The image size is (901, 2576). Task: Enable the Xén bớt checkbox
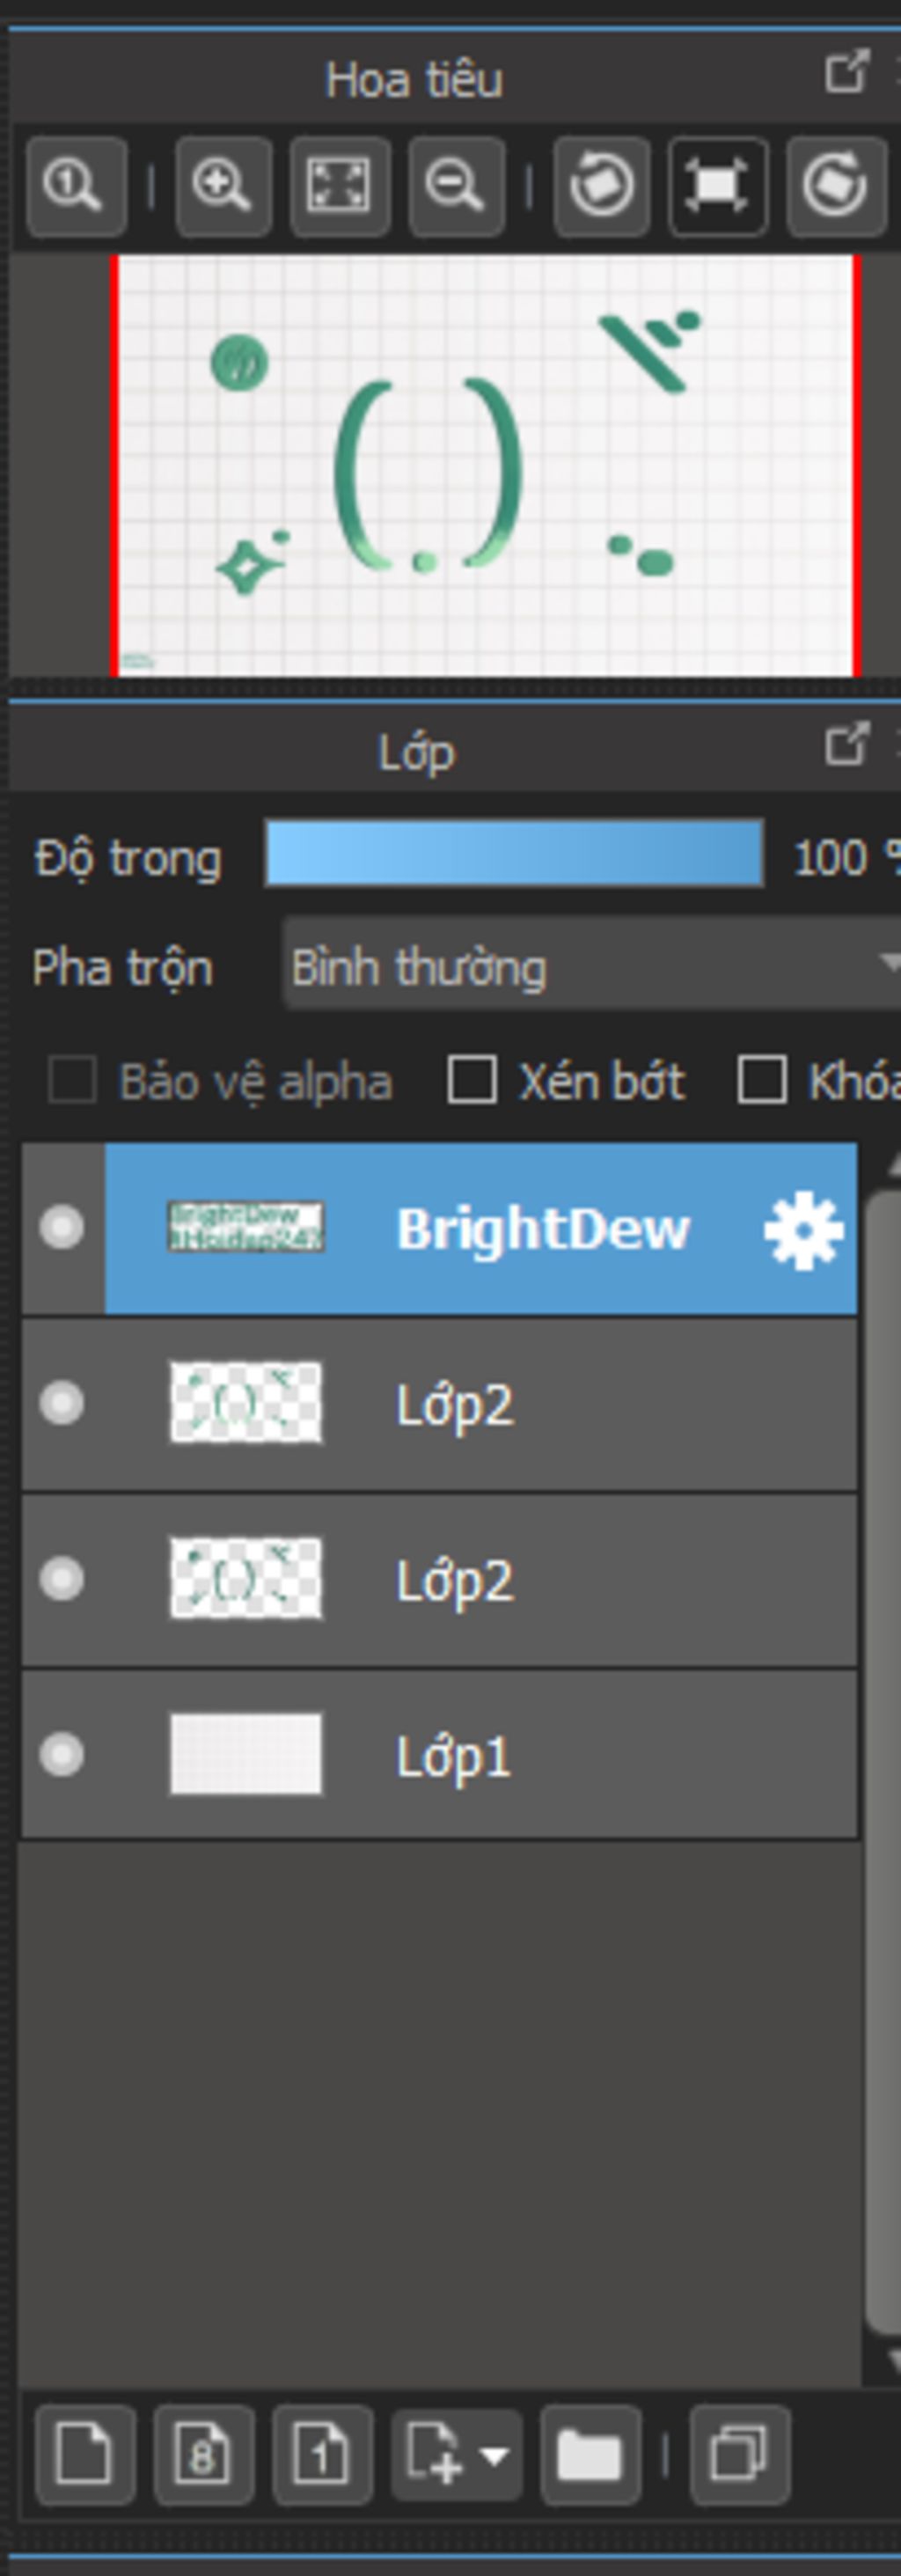[472, 1080]
